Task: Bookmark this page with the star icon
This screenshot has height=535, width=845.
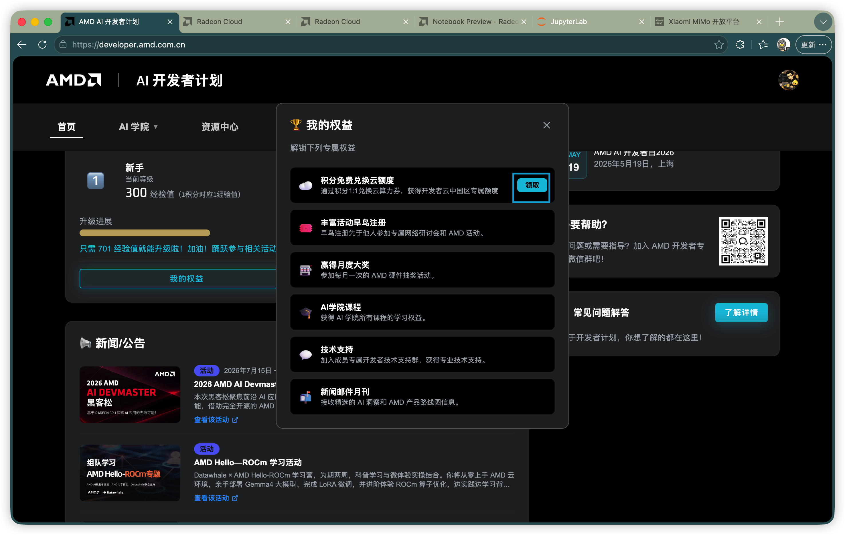Action: tap(719, 45)
